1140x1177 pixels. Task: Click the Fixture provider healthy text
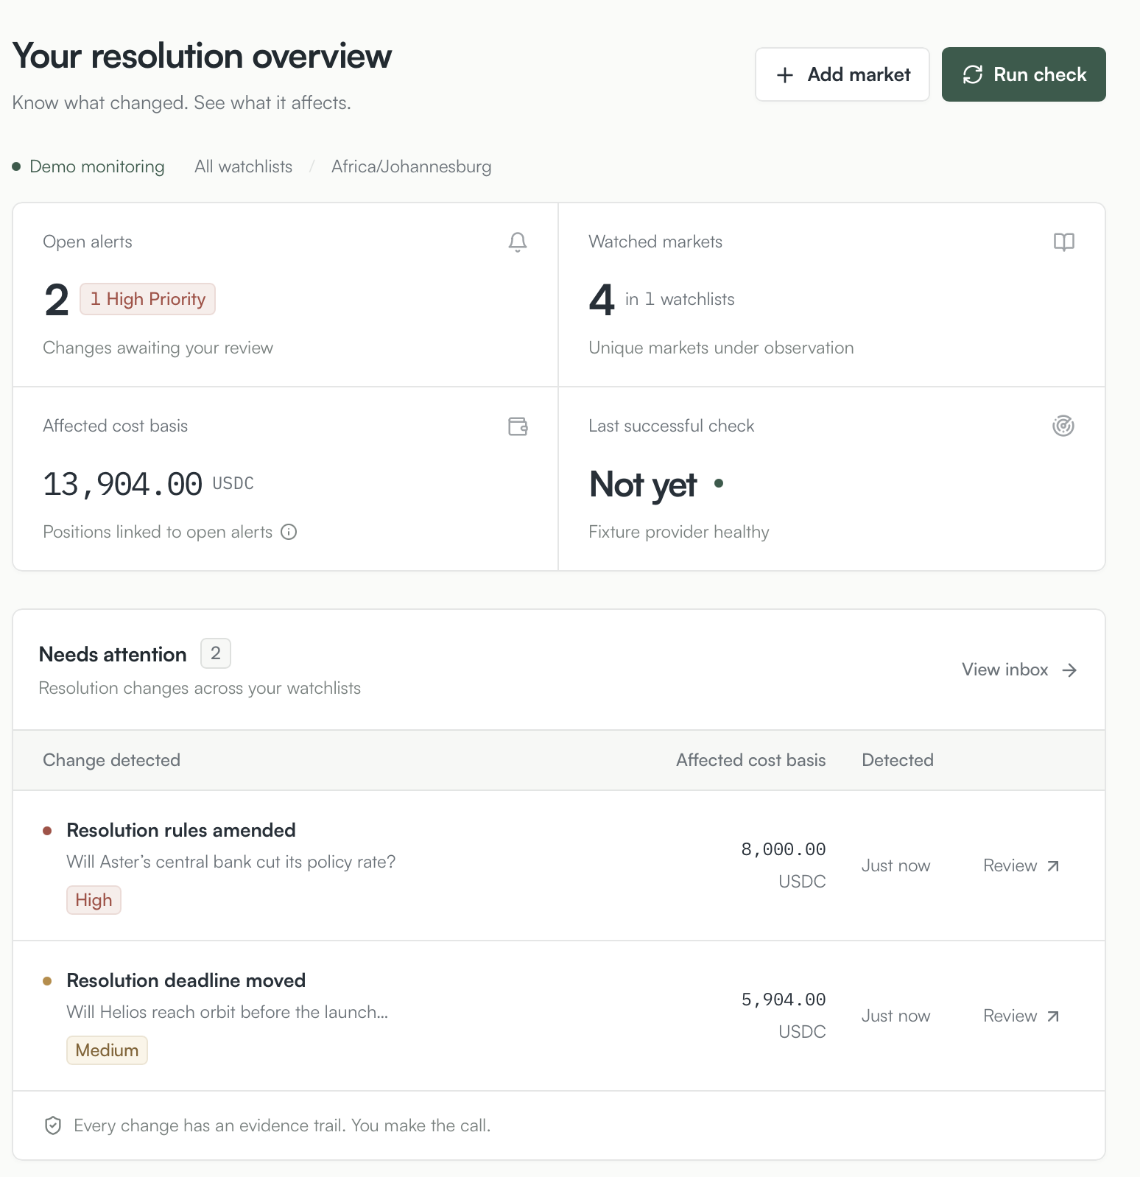coord(679,532)
